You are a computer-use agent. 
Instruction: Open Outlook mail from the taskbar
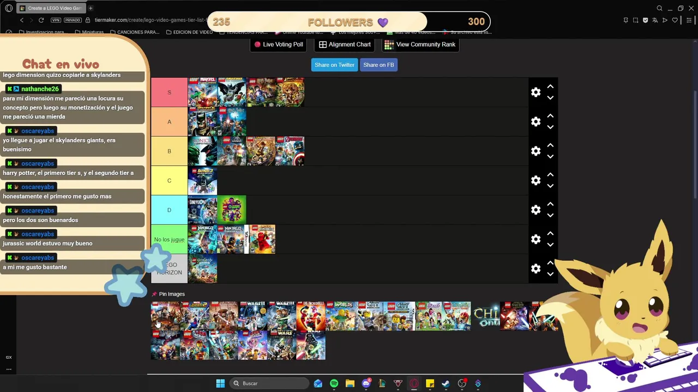[318, 383]
